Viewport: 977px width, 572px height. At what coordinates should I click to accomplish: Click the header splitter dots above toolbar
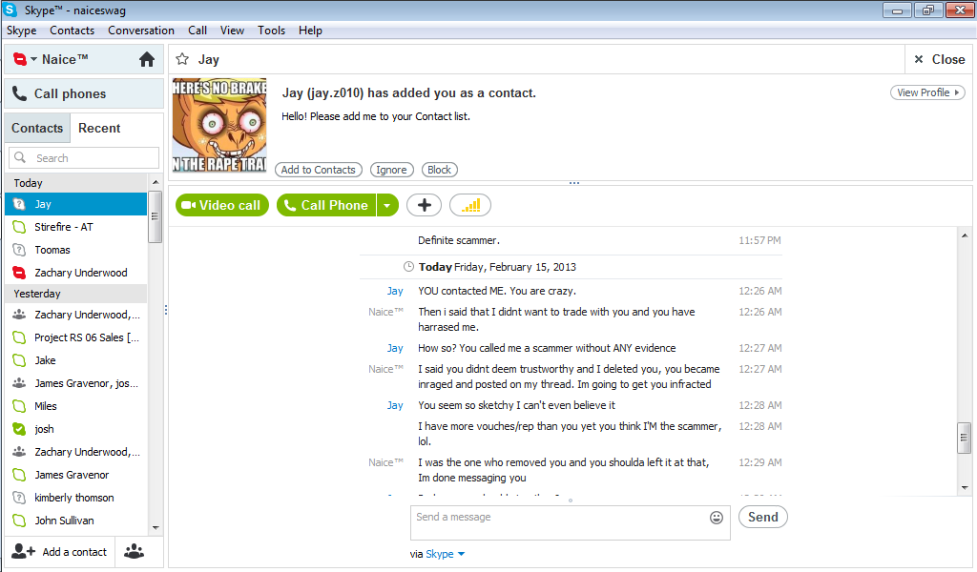[x=573, y=183]
